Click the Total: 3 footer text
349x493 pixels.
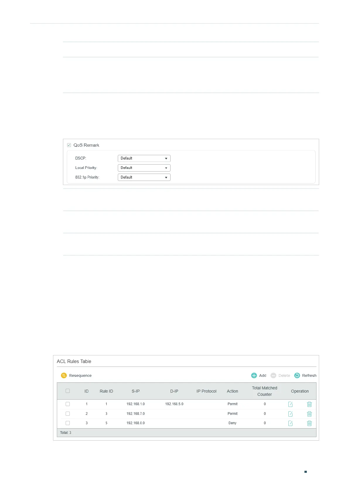tap(66, 433)
